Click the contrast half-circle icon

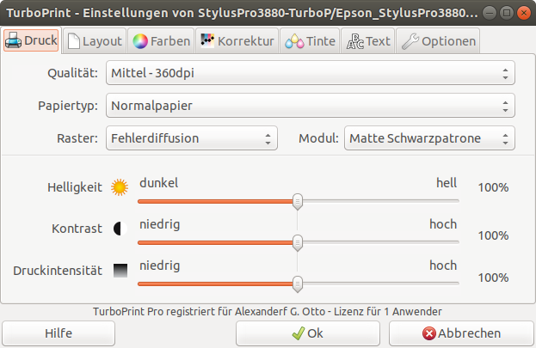tap(120, 229)
